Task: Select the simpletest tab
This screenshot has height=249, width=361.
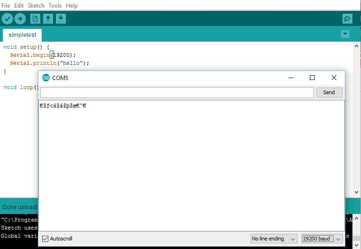Action: click(22, 35)
